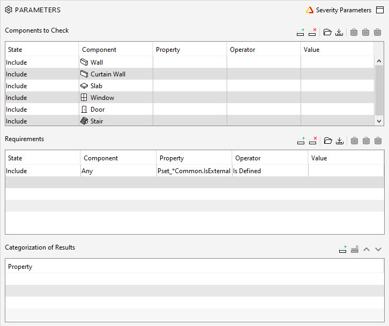Remove row from the Requirements table
Screen dimensions: 389x326
click(x=312, y=141)
